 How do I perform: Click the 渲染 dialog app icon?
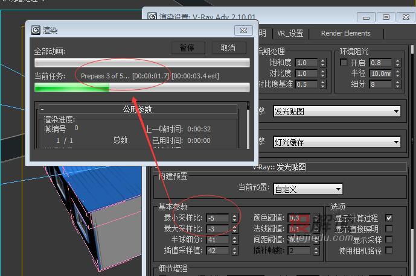pos(36,30)
